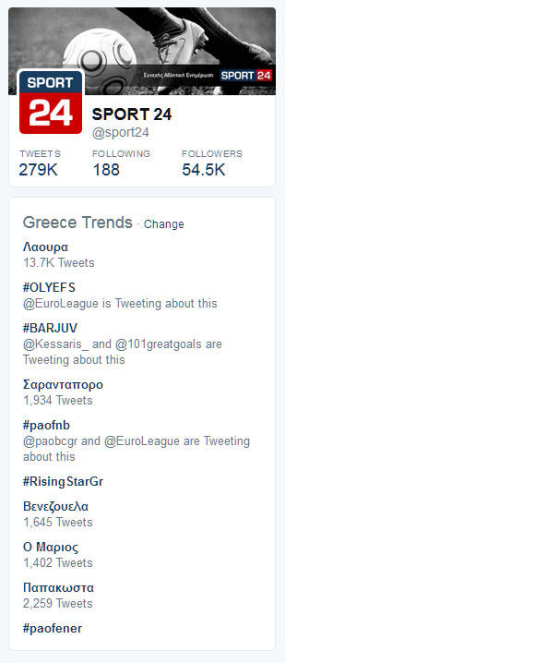Screen dimensions: 535x663
Task: Click the @sport24 handle
Action: [120, 132]
